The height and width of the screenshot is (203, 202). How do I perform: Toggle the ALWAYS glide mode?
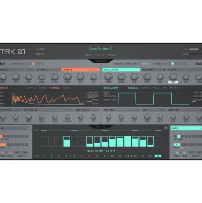coord(146,64)
